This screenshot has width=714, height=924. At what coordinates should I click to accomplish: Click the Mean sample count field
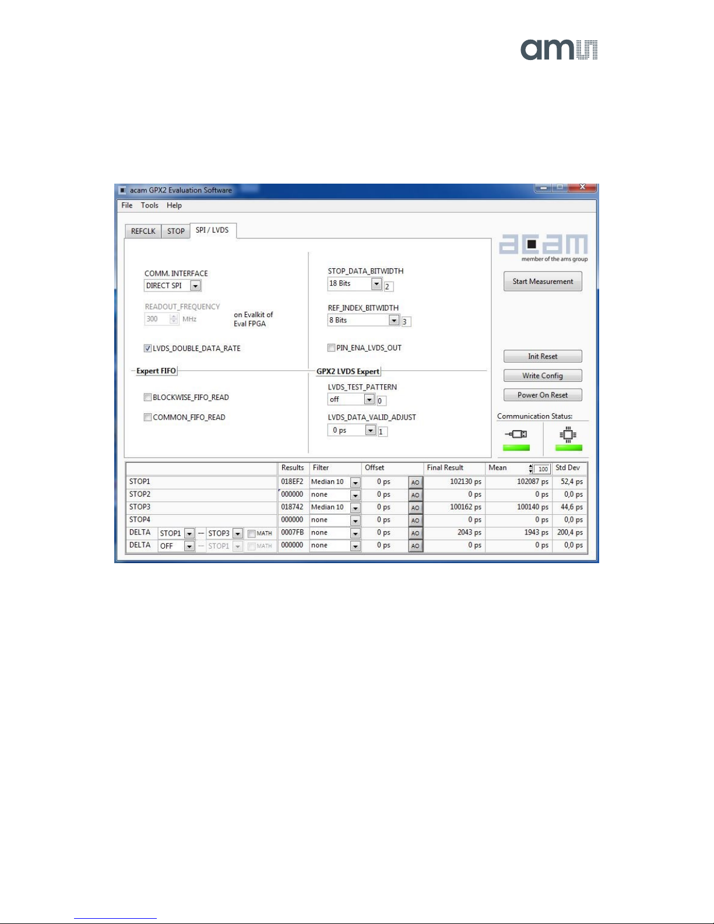[542, 469]
